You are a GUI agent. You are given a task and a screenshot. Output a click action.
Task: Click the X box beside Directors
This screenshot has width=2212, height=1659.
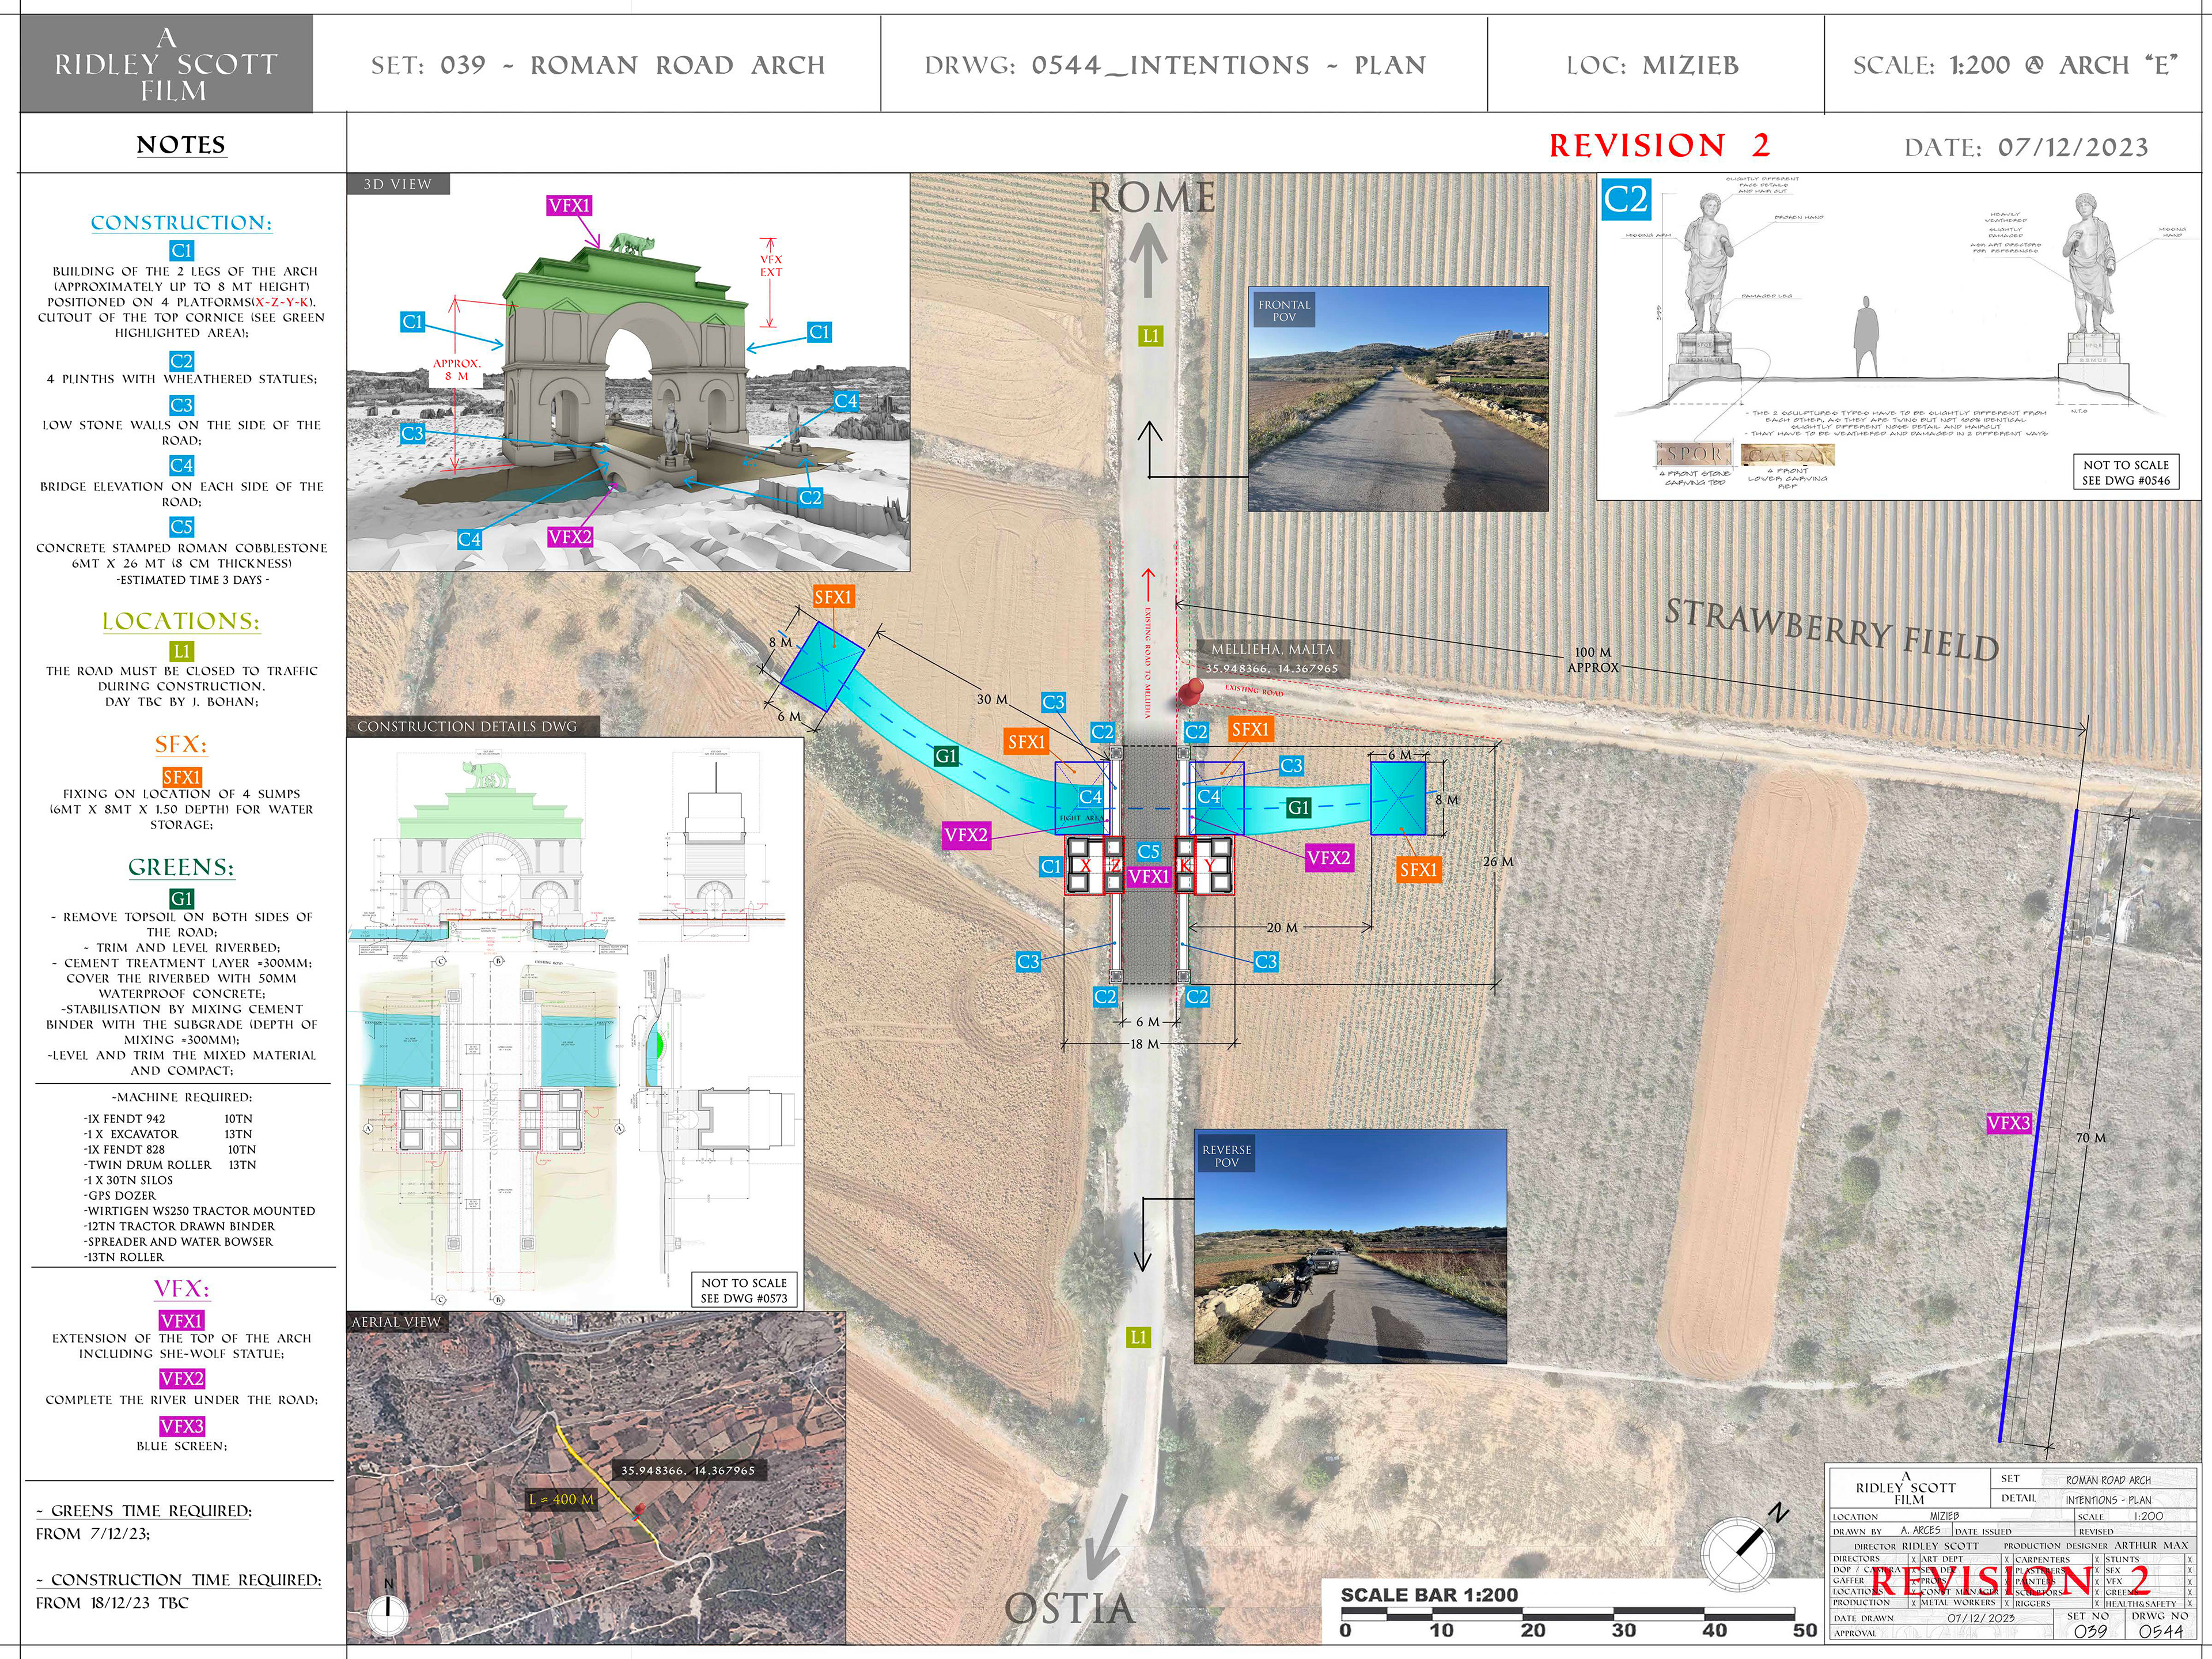click(x=1914, y=1560)
